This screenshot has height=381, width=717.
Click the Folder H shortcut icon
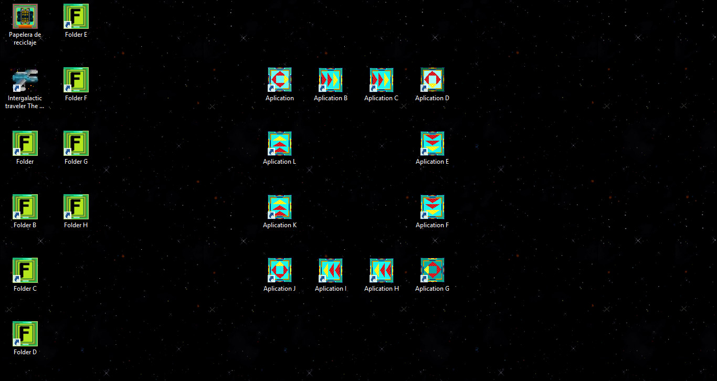coord(76,207)
